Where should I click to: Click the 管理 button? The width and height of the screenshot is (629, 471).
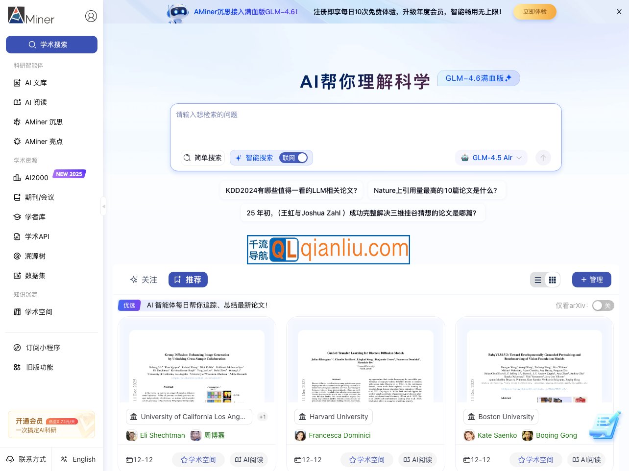point(591,280)
